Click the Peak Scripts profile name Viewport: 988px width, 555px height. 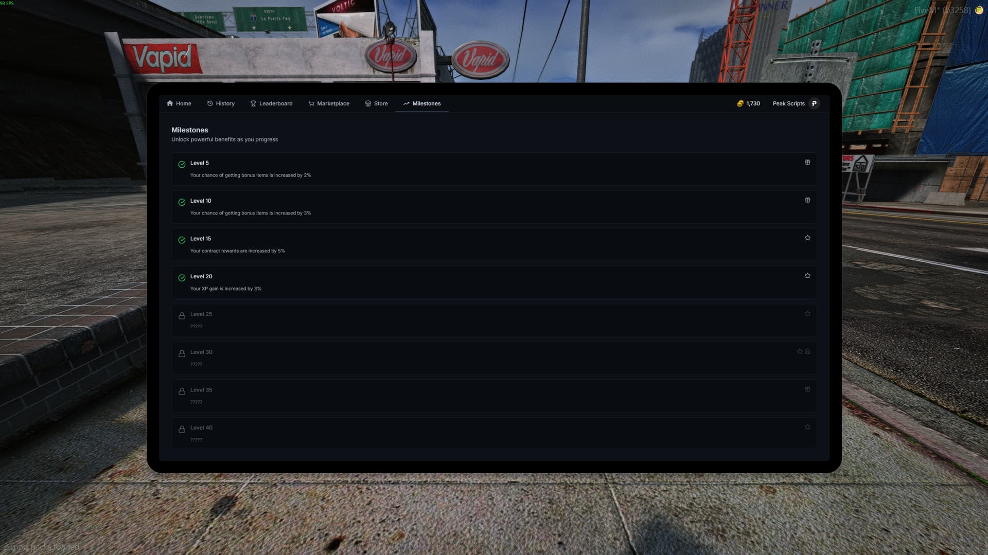click(788, 103)
